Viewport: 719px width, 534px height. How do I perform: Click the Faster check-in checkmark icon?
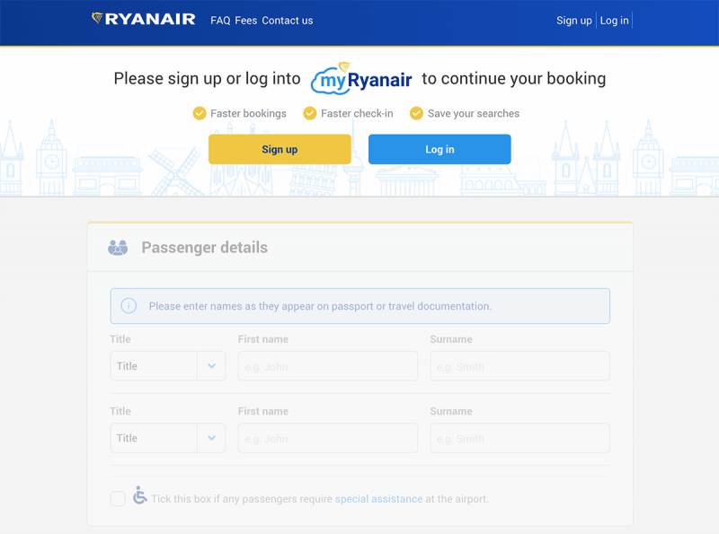[x=310, y=113]
